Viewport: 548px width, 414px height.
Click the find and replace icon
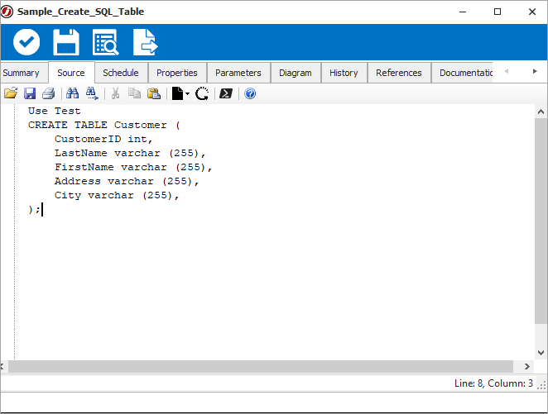(92, 93)
